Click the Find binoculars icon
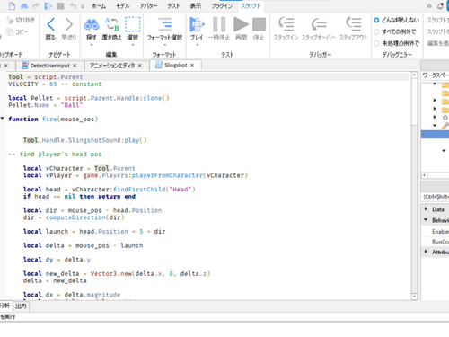This screenshot has width=449, height=337. pos(92,25)
